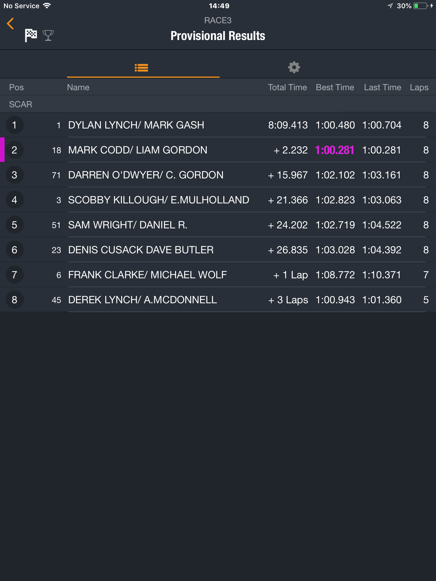This screenshot has width=436, height=581.
Task: Collapse the SCAR class section header
Action: click(218, 104)
